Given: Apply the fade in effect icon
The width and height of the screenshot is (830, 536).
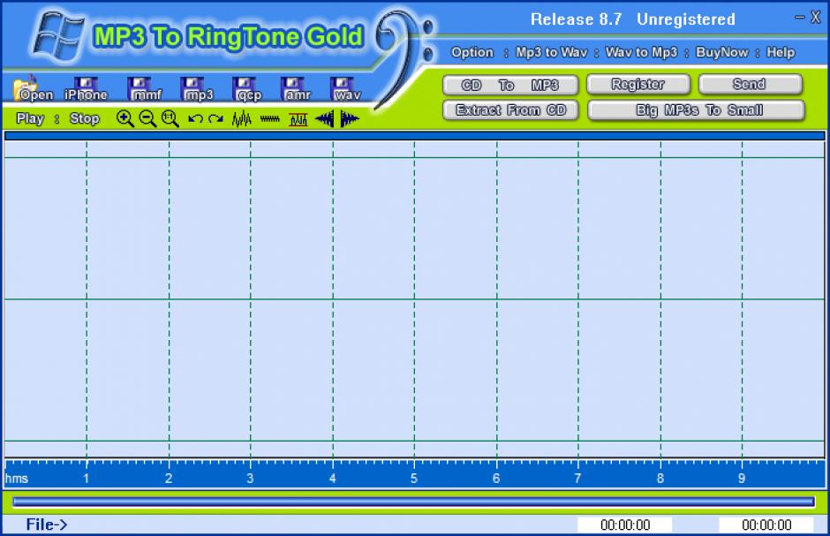Looking at the screenshot, I should click(x=324, y=118).
